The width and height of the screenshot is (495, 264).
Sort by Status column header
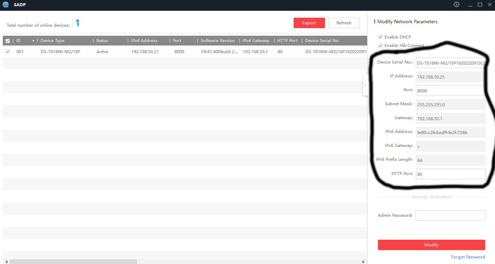(102, 41)
